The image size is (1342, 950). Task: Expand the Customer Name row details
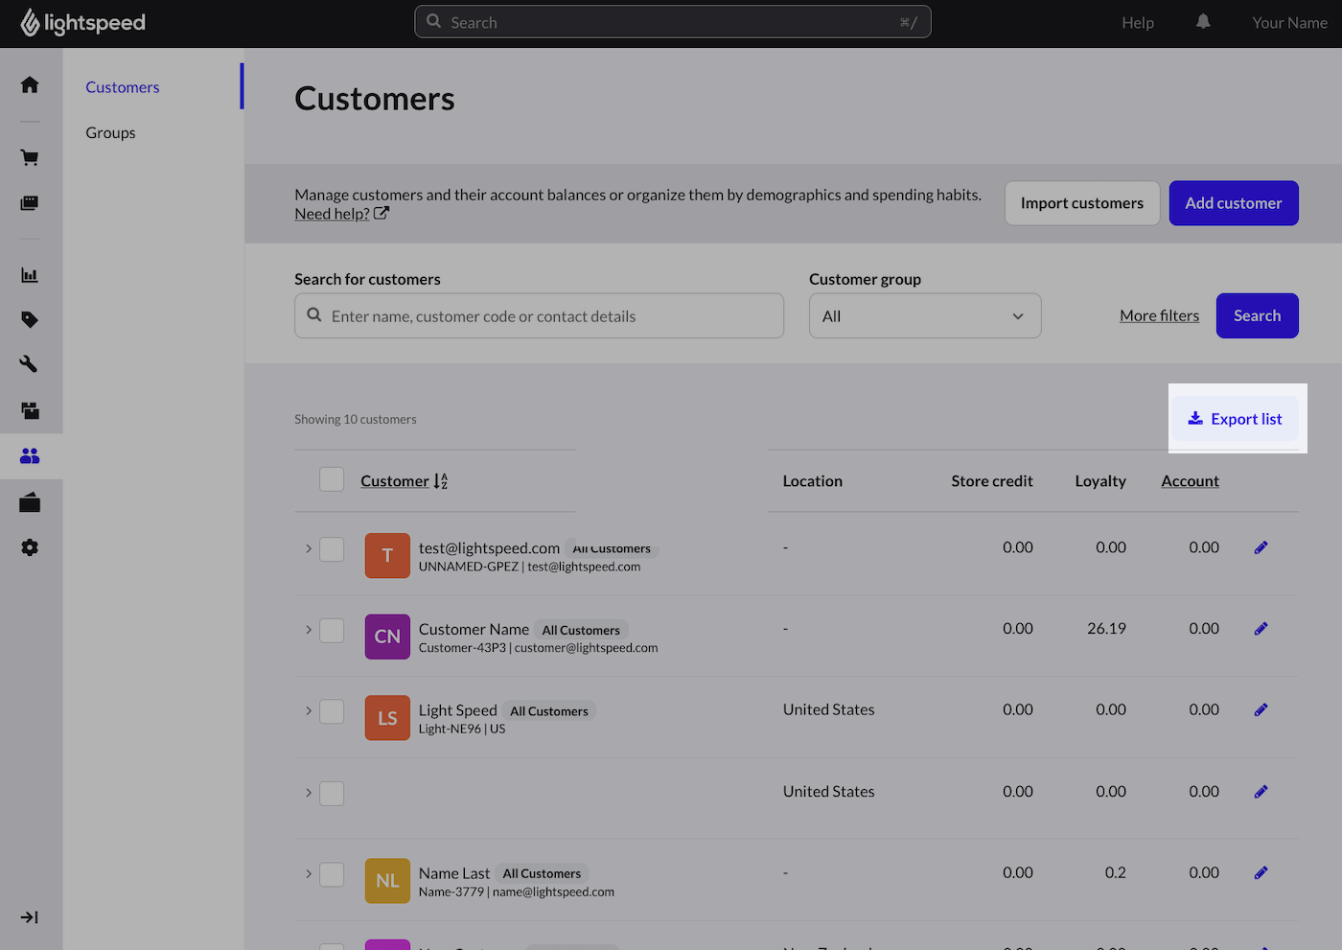(x=308, y=630)
